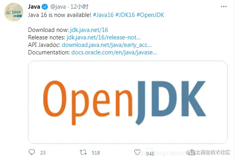
Task: Open the OpenJDK logo image
Action: [128, 102]
